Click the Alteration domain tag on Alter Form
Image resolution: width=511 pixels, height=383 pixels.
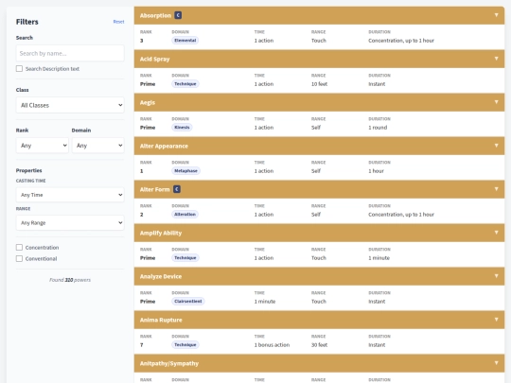pyautogui.click(x=185, y=215)
